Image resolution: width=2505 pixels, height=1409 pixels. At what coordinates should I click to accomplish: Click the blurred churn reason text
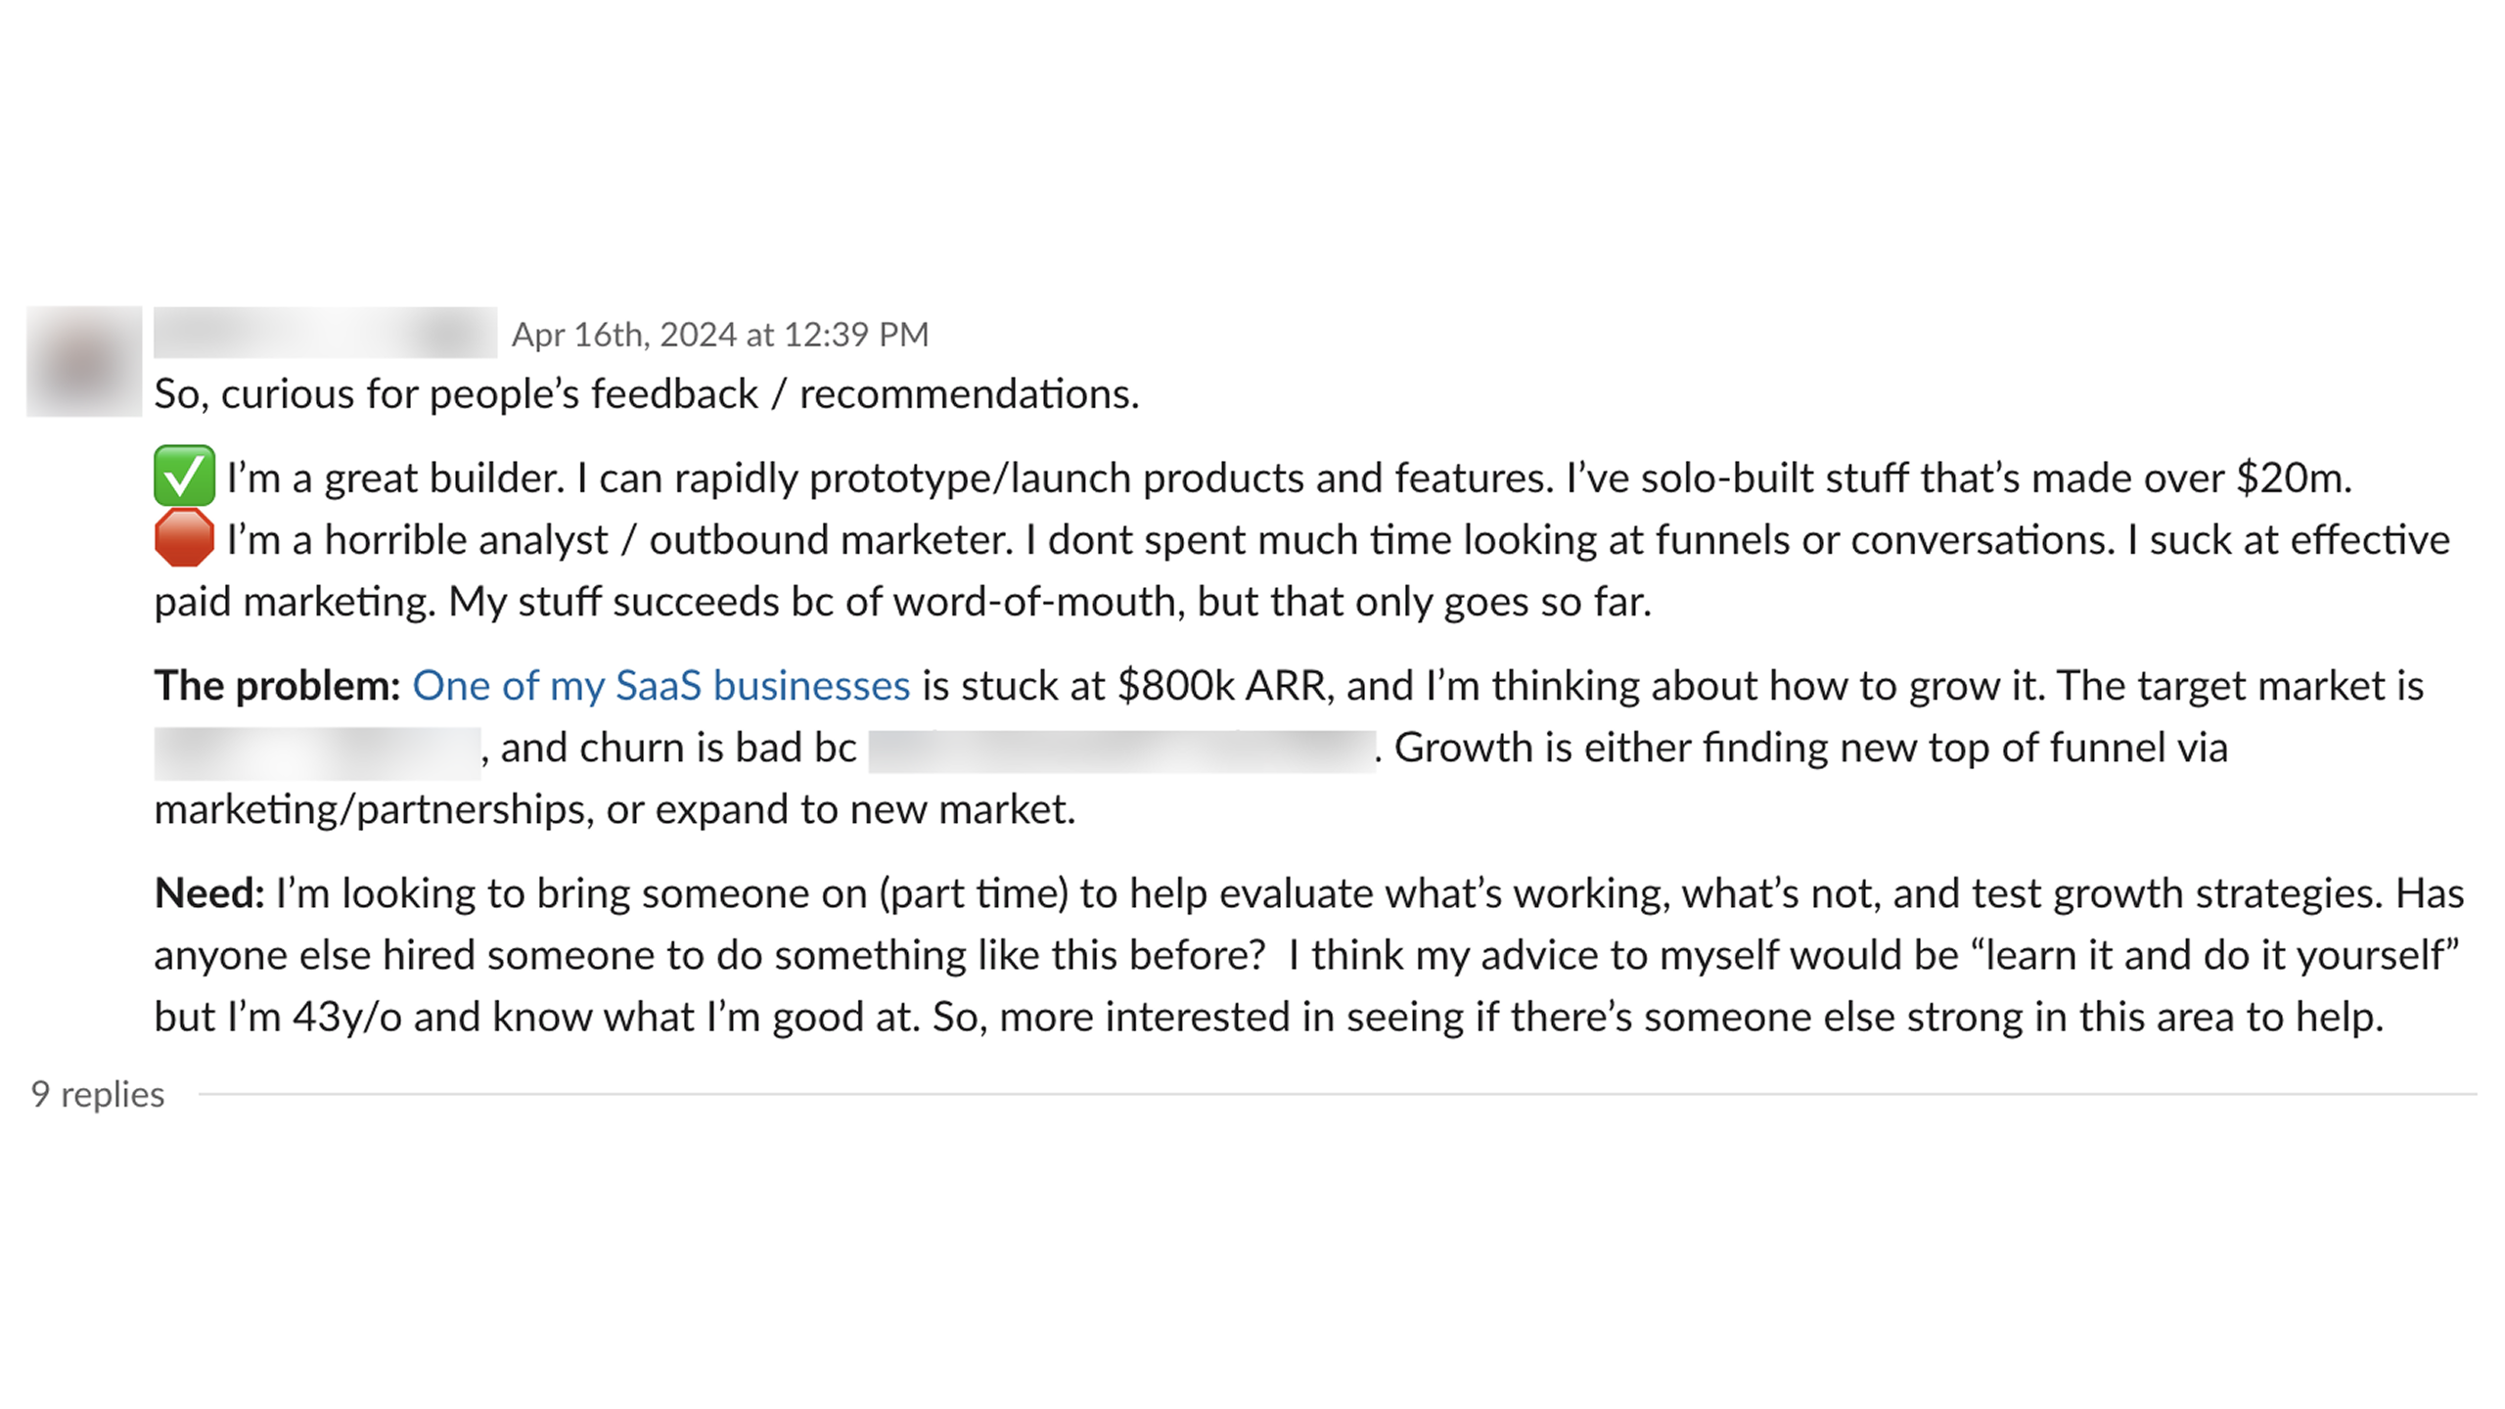pos(1121,750)
